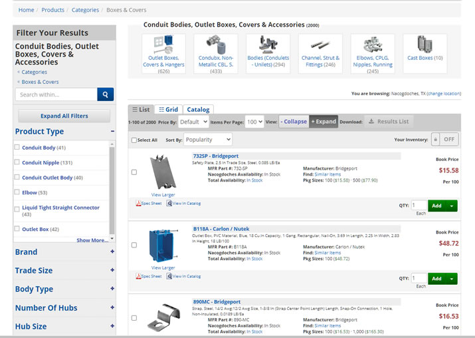475x338 pixels.
Task: Open the Price By dropdown
Action: click(x=193, y=122)
